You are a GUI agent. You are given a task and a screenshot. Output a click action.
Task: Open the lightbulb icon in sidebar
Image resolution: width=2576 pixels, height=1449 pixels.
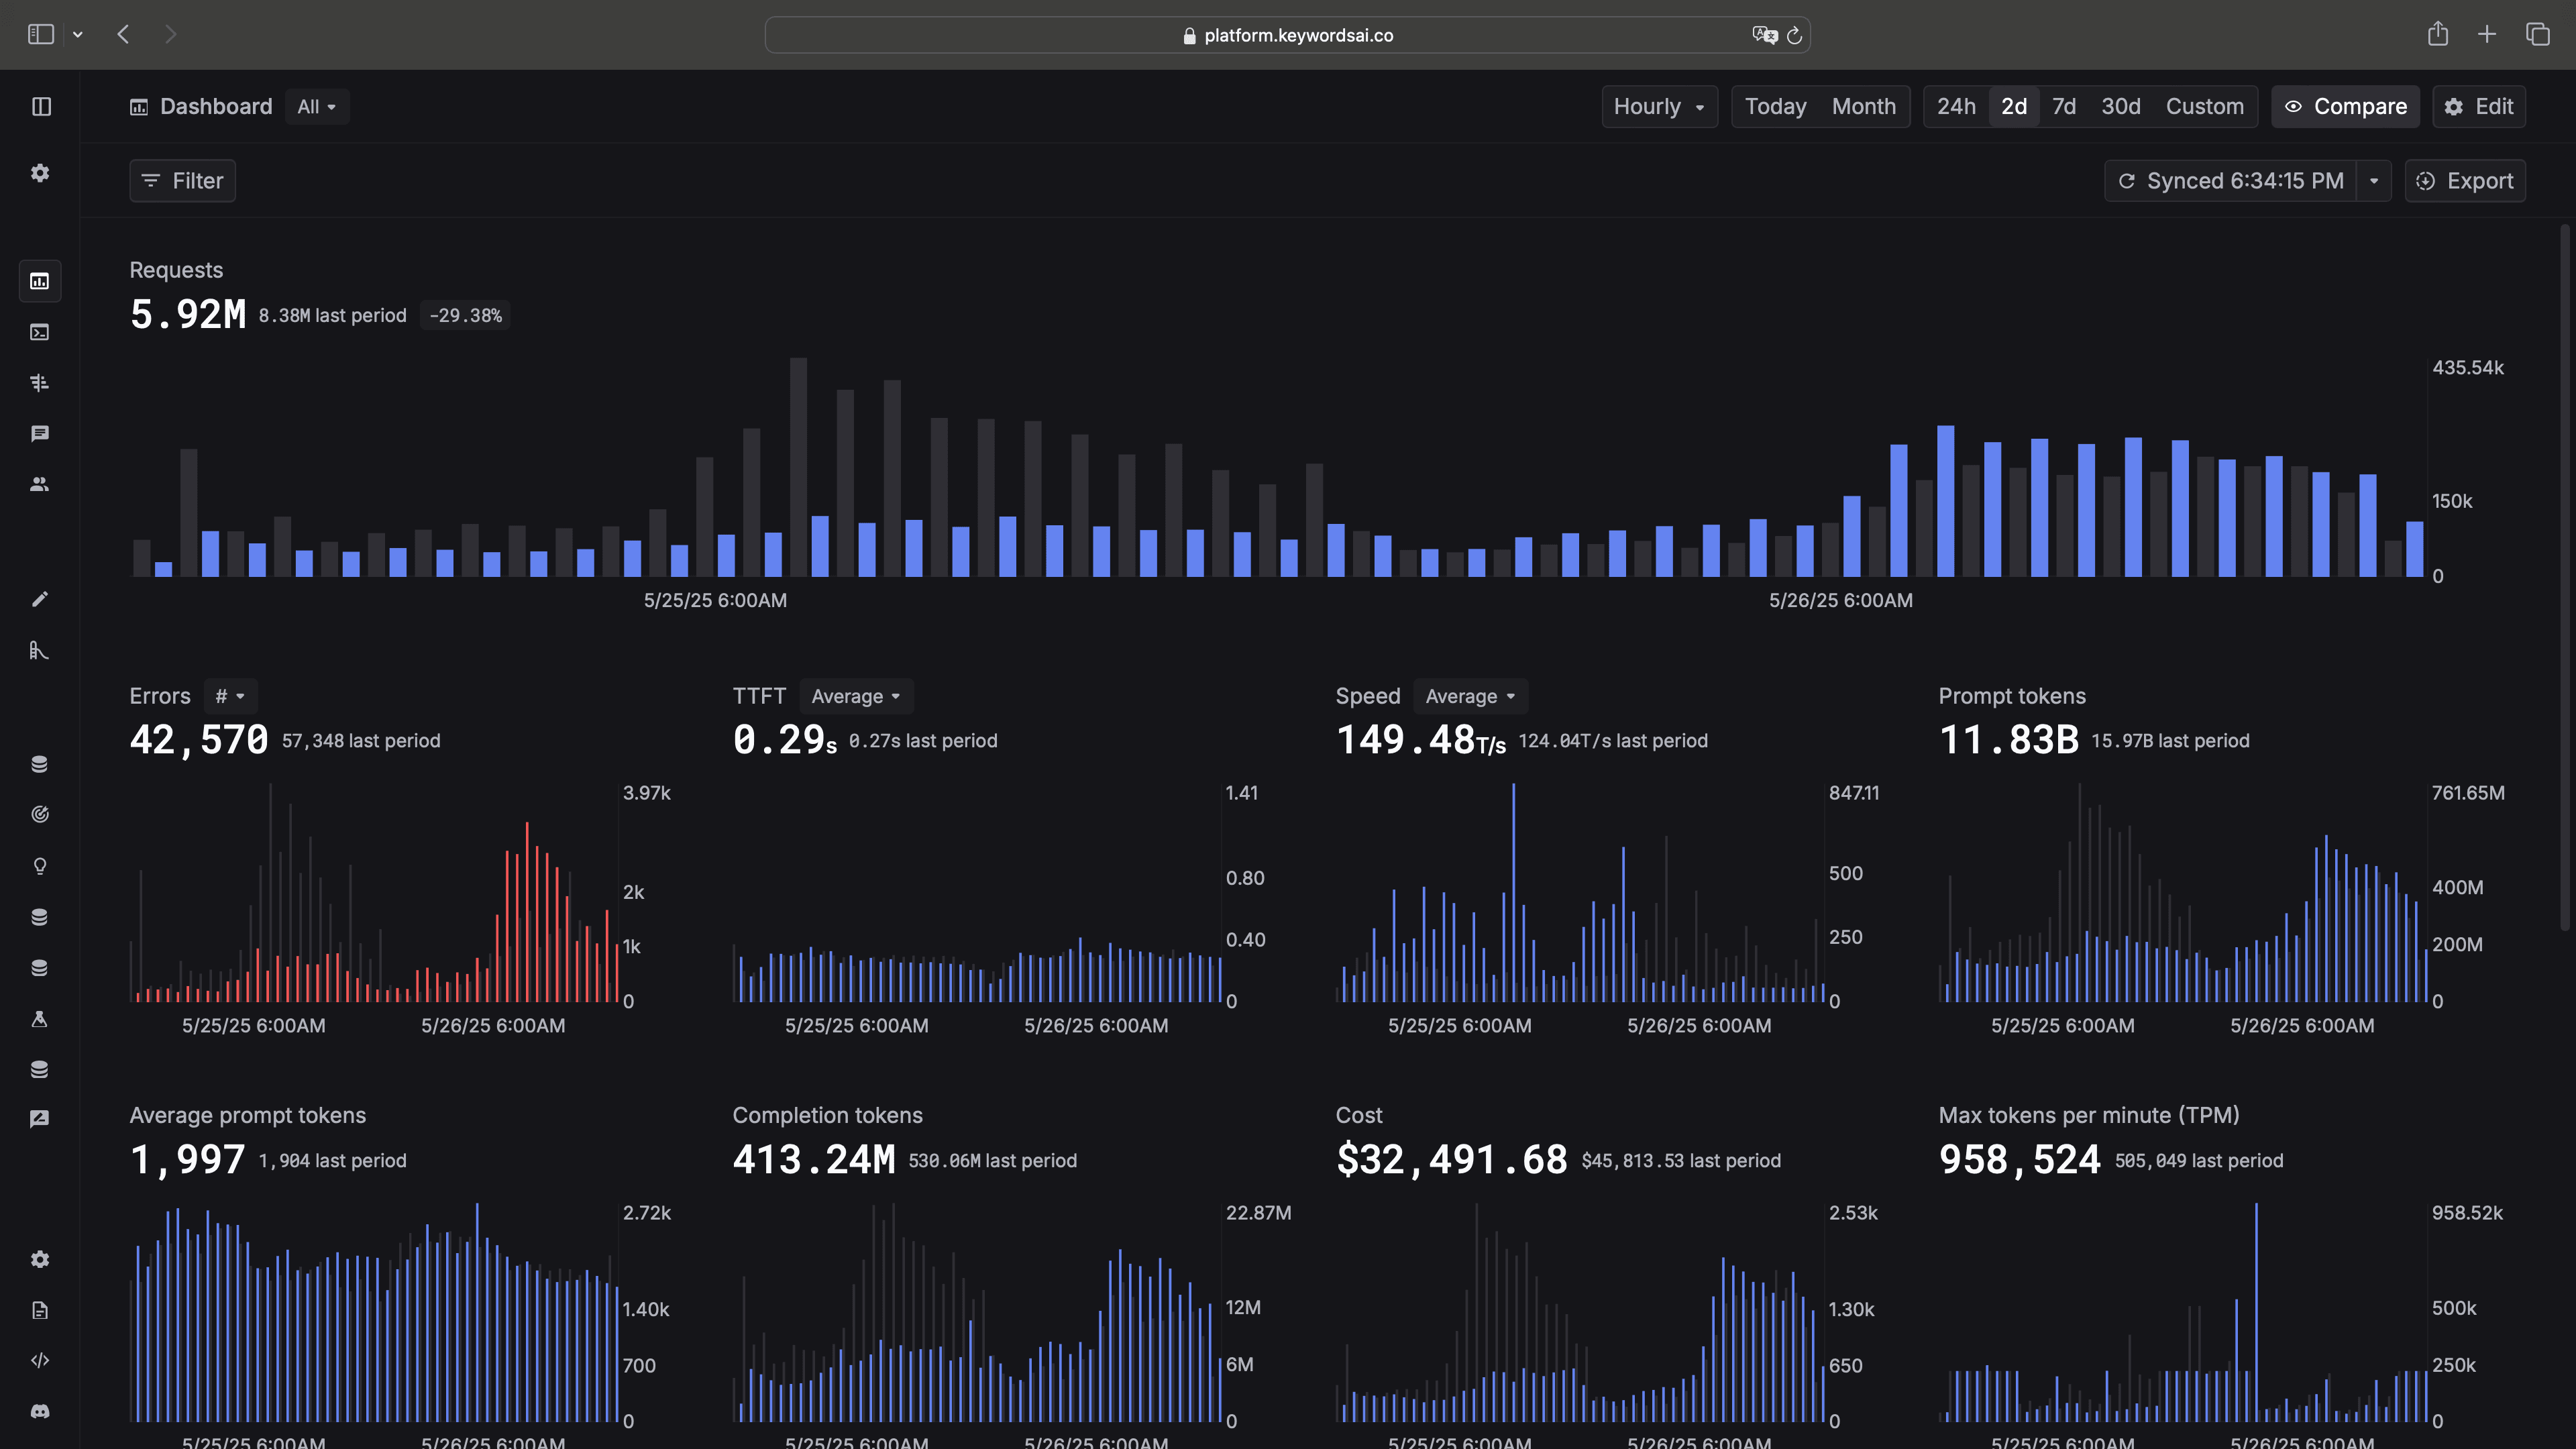click(x=40, y=866)
